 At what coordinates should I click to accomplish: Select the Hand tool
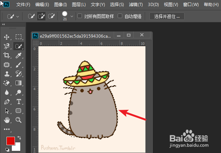[7, 120]
